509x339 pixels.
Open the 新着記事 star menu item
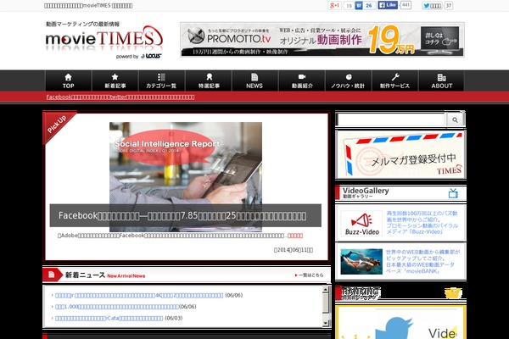point(115,81)
